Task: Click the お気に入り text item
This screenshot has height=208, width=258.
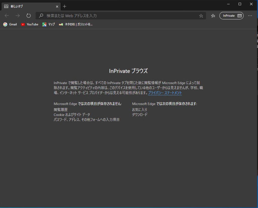Action: 140,110
